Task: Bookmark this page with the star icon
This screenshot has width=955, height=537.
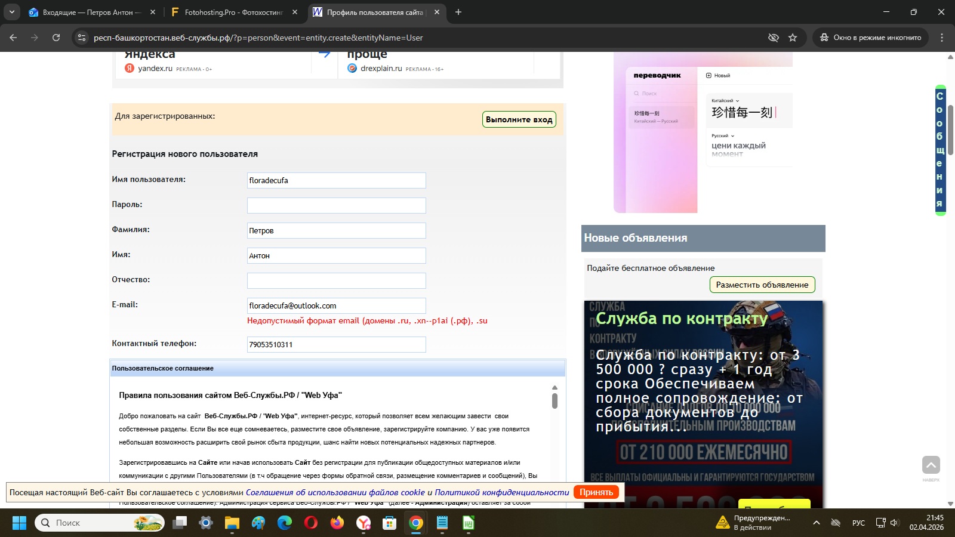Action: 793,38
